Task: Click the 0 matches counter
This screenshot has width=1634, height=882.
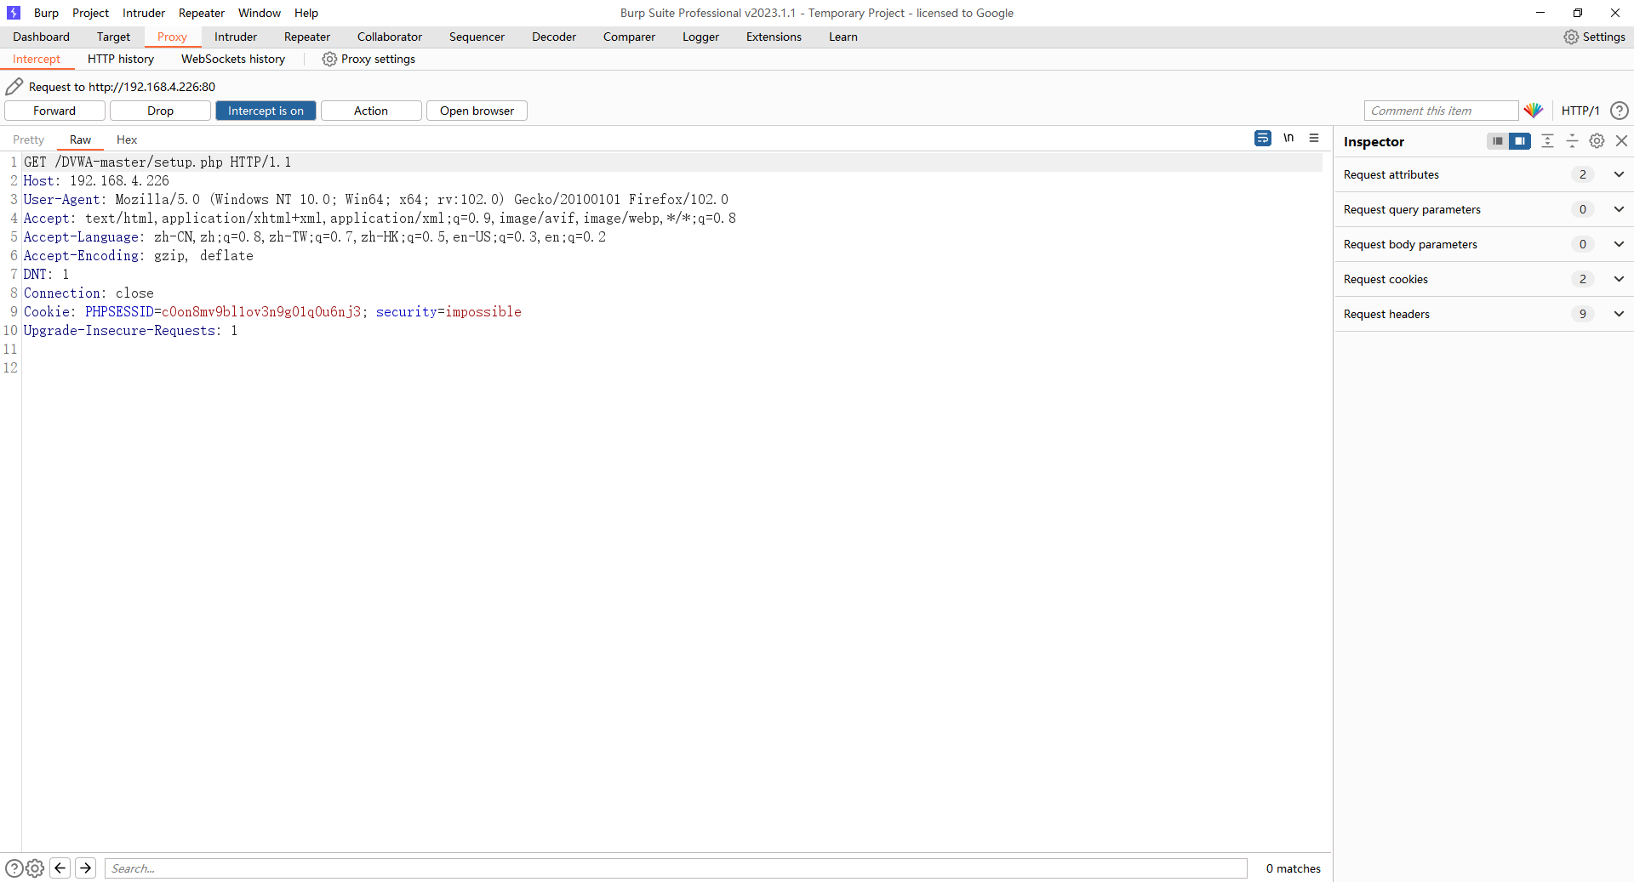Action: coord(1293,868)
